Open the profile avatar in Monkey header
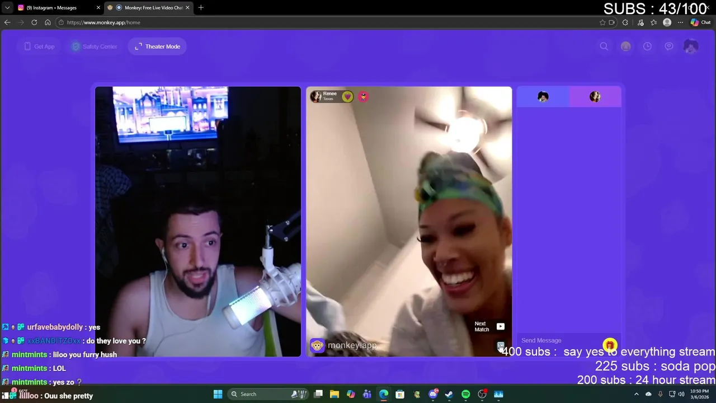The image size is (716, 403). tap(691, 46)
